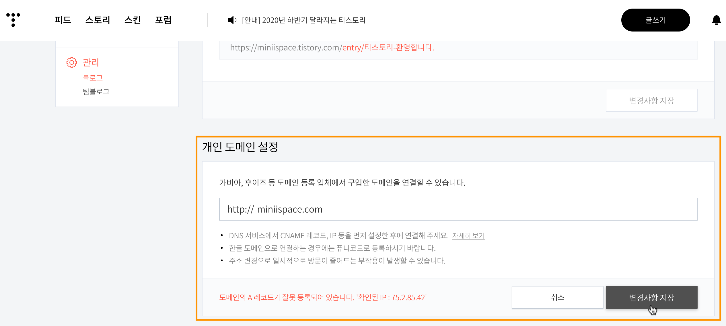Click the speaker announcement icon
Screen dimensions: 726x326
coord(232,20)
